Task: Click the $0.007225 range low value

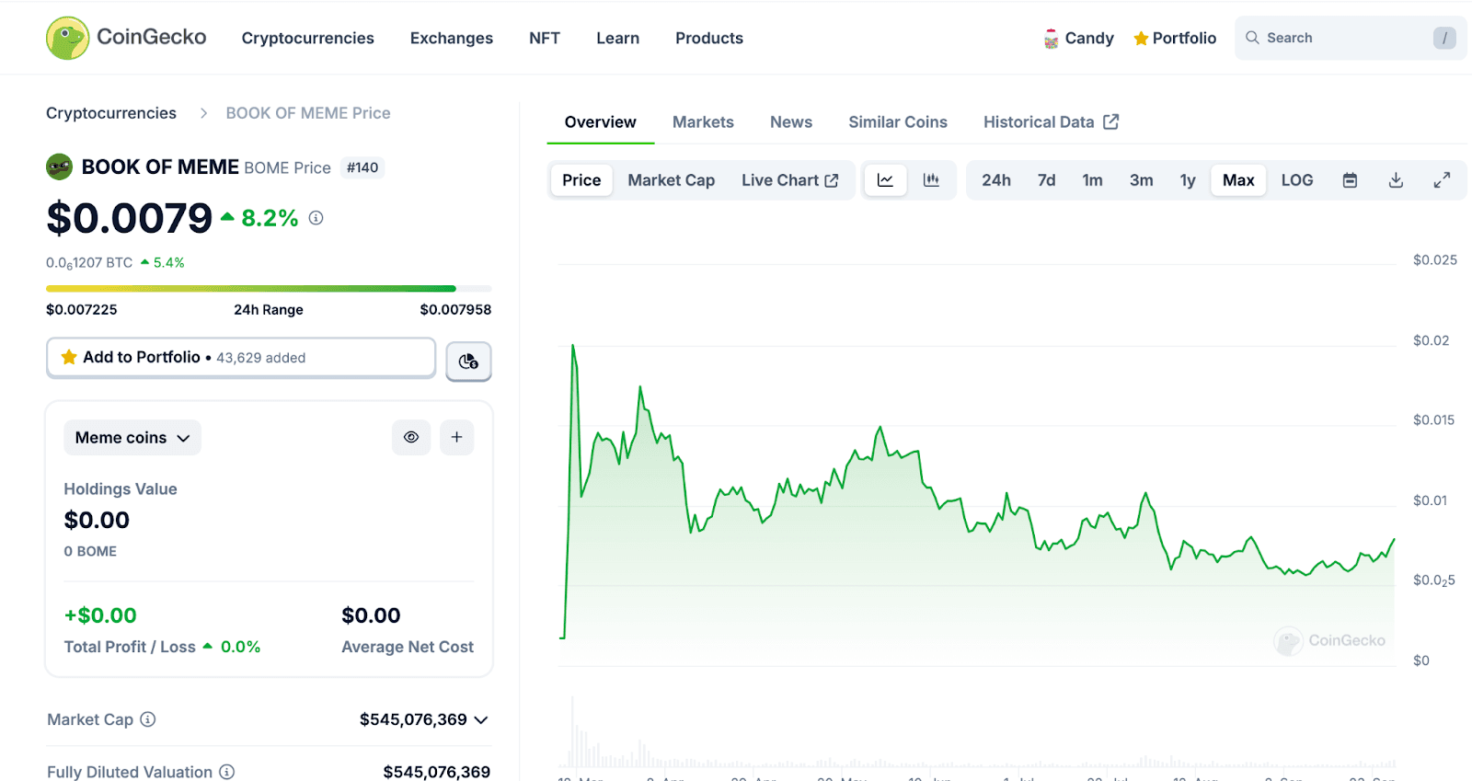Action: tap(82, 310)
